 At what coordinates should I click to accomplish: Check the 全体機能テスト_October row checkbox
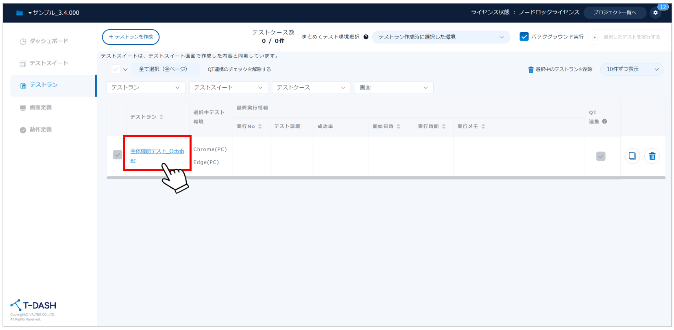point(117,155)
